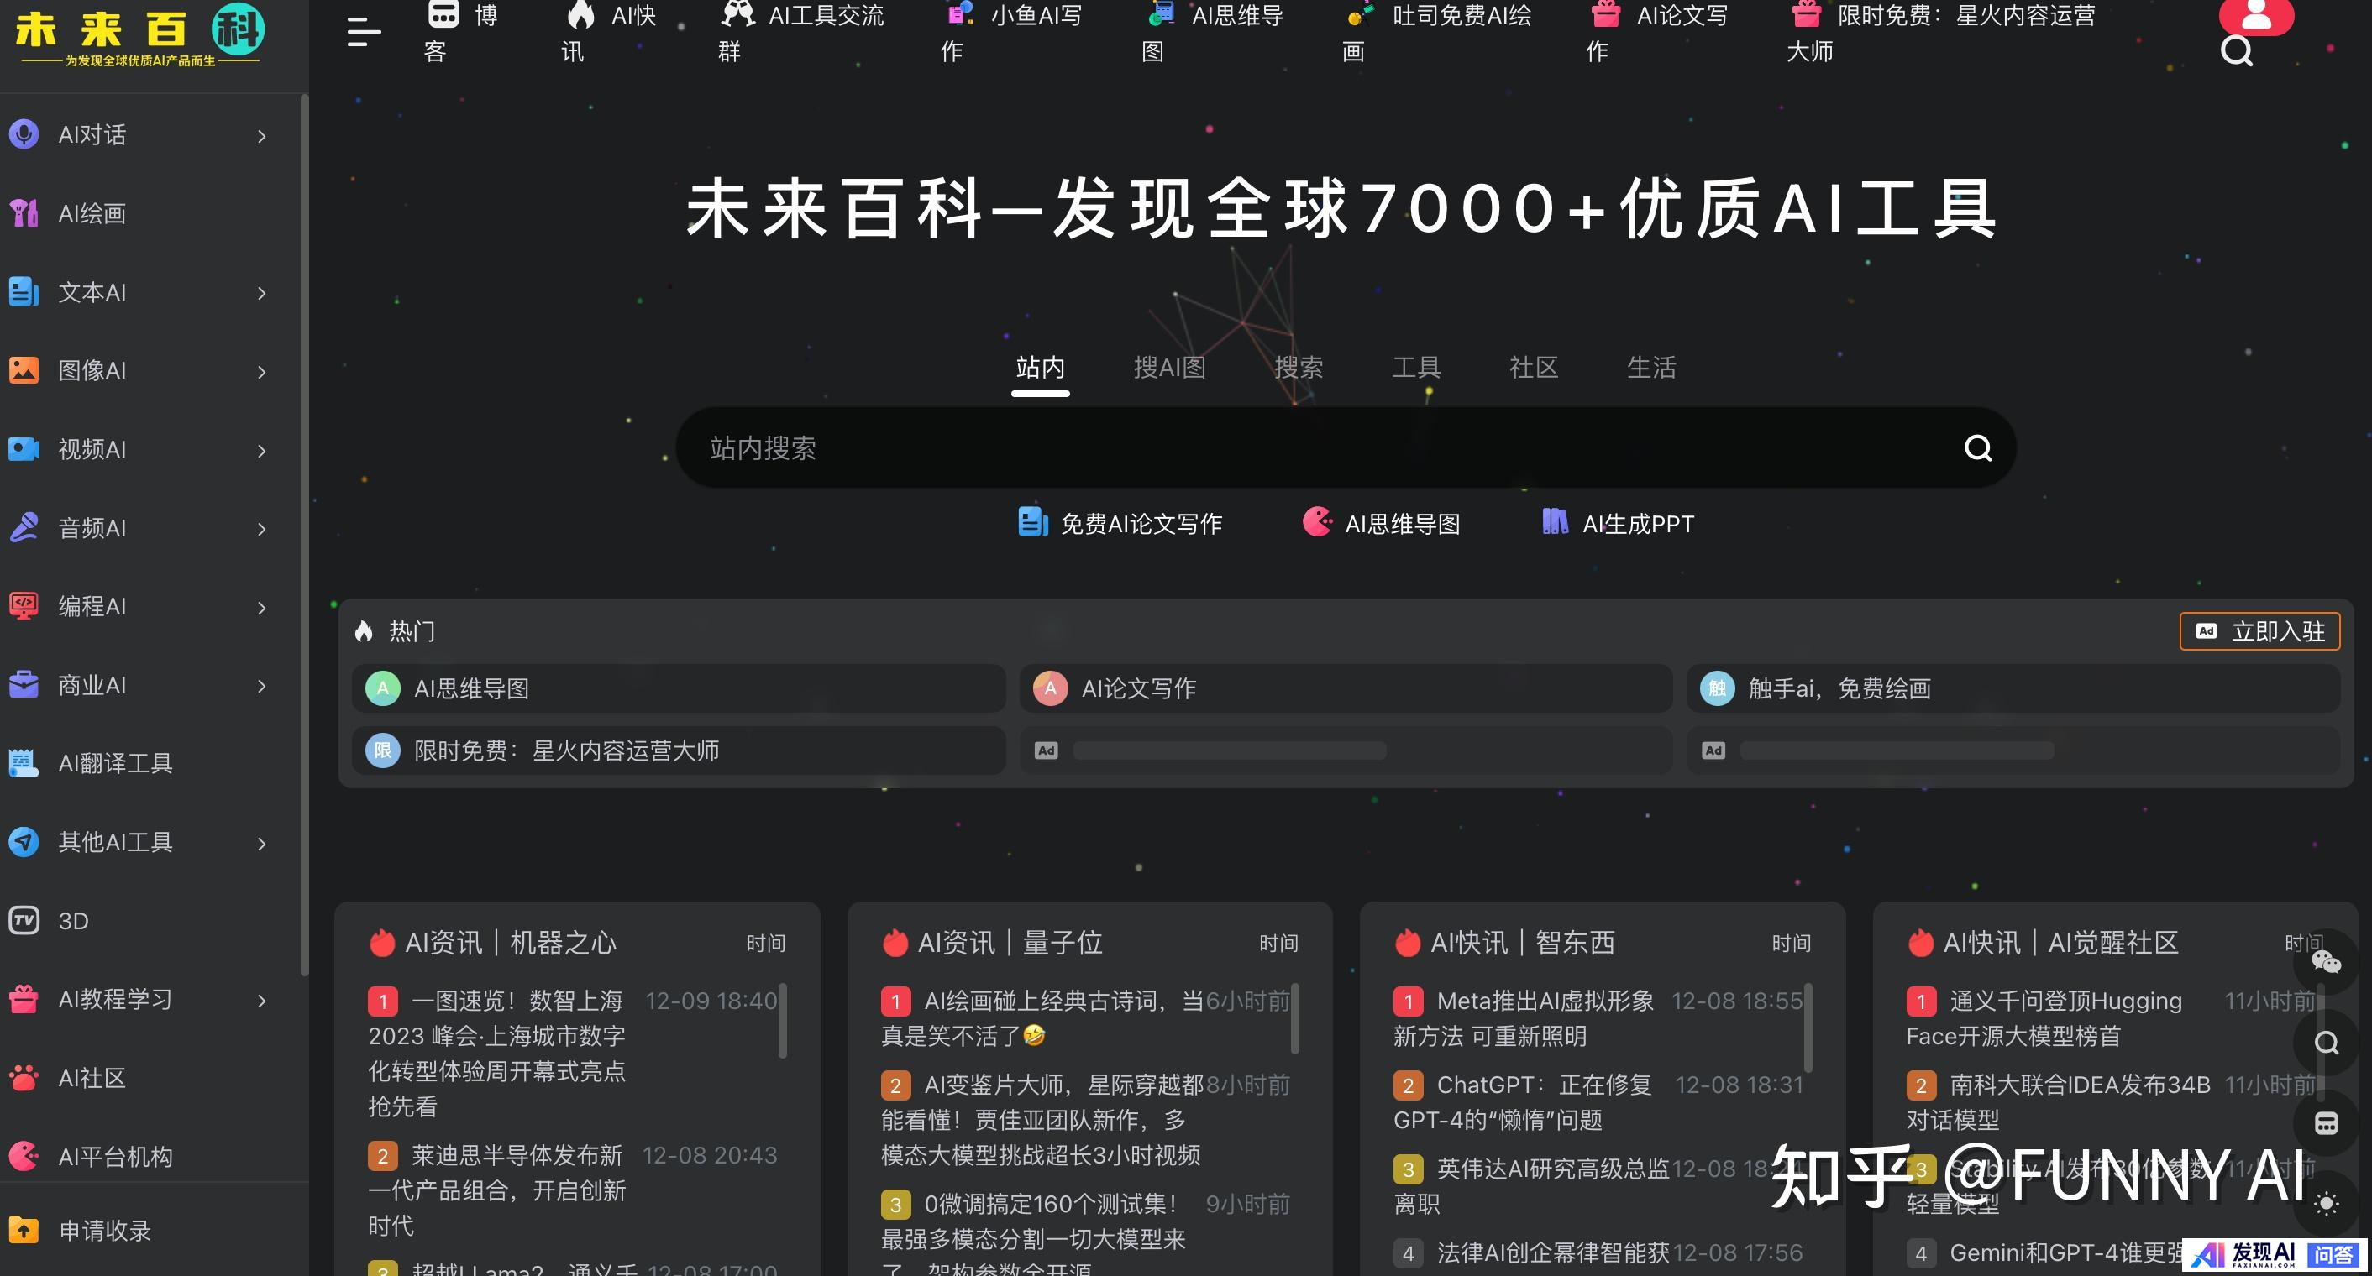The image size is (2372, 1276).
Task: Click the 编程AI code monitor icon
Action: [24, 606]
